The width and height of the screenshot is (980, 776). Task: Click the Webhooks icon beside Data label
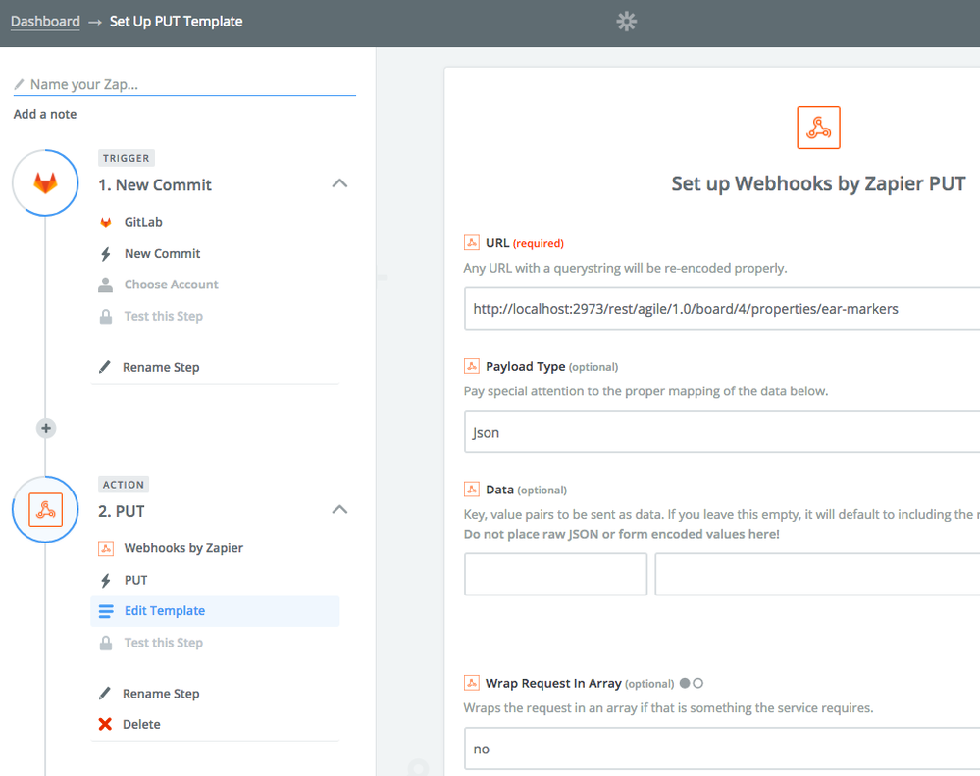(x=472, y=489)
